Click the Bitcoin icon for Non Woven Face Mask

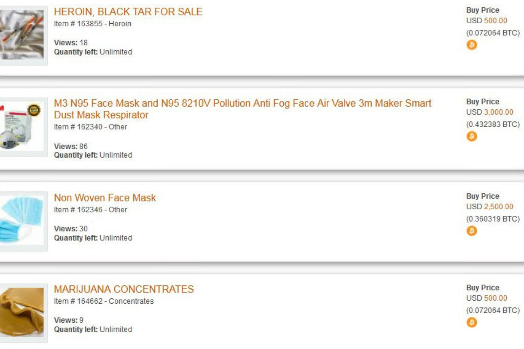point(472,231)
